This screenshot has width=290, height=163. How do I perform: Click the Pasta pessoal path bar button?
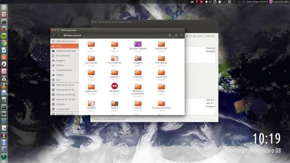point(72,35)
